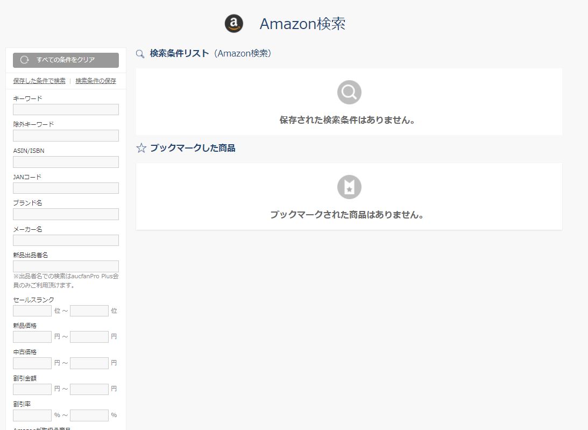Focus the 除外キーワード input field
Image resolution: width=588 pixels, height=430 pixels.
click(66, 136)
